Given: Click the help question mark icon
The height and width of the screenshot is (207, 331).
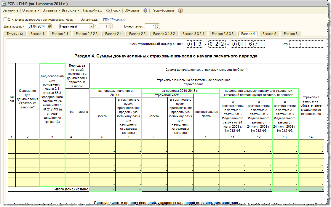Looking at the screenshot, I should (180, 10).
